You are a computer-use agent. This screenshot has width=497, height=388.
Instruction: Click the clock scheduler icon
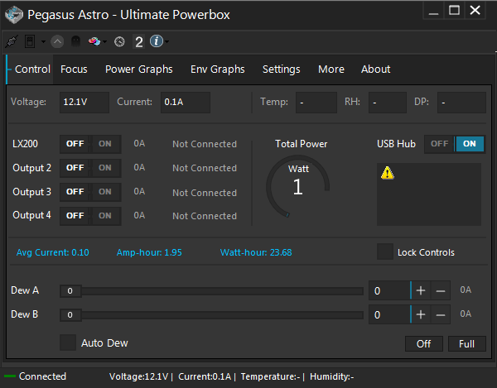(119, 41)
